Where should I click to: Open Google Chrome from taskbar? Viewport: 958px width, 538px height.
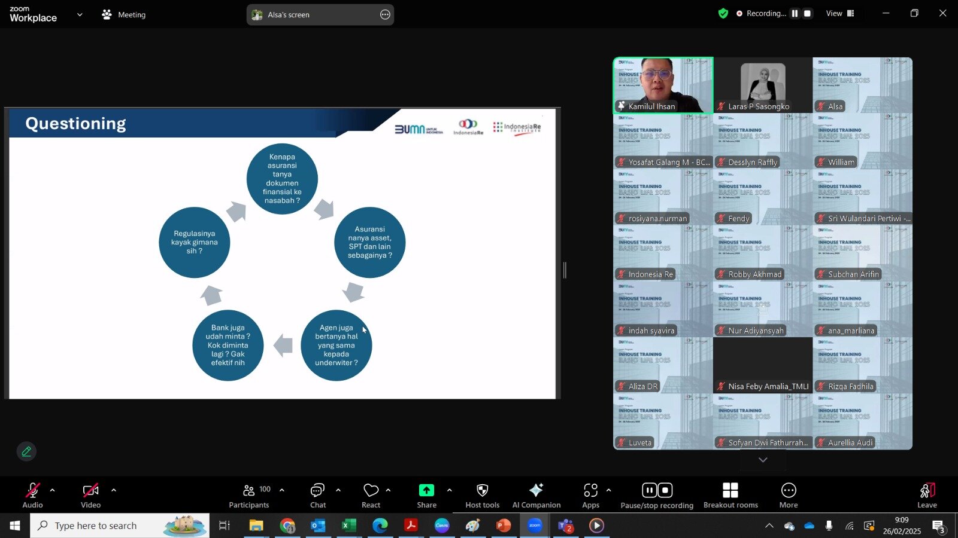click(x=287, y=525)
